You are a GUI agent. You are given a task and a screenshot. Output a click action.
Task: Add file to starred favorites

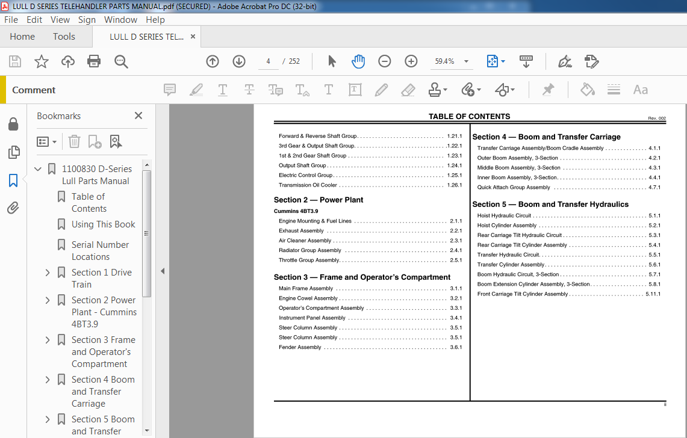[41, 61]
